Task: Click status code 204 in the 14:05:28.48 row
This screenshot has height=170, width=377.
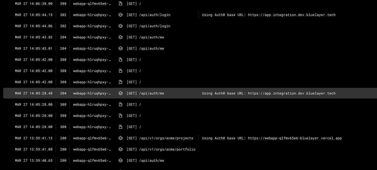Action: click(63, 93)
